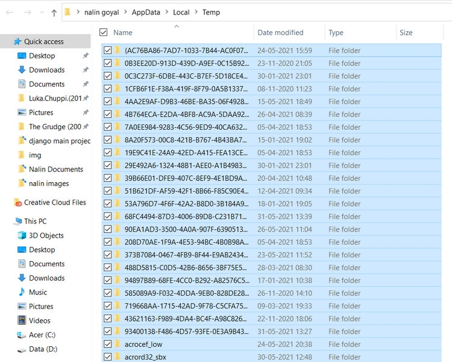Click the Back navigation arrow

[10, 13]
